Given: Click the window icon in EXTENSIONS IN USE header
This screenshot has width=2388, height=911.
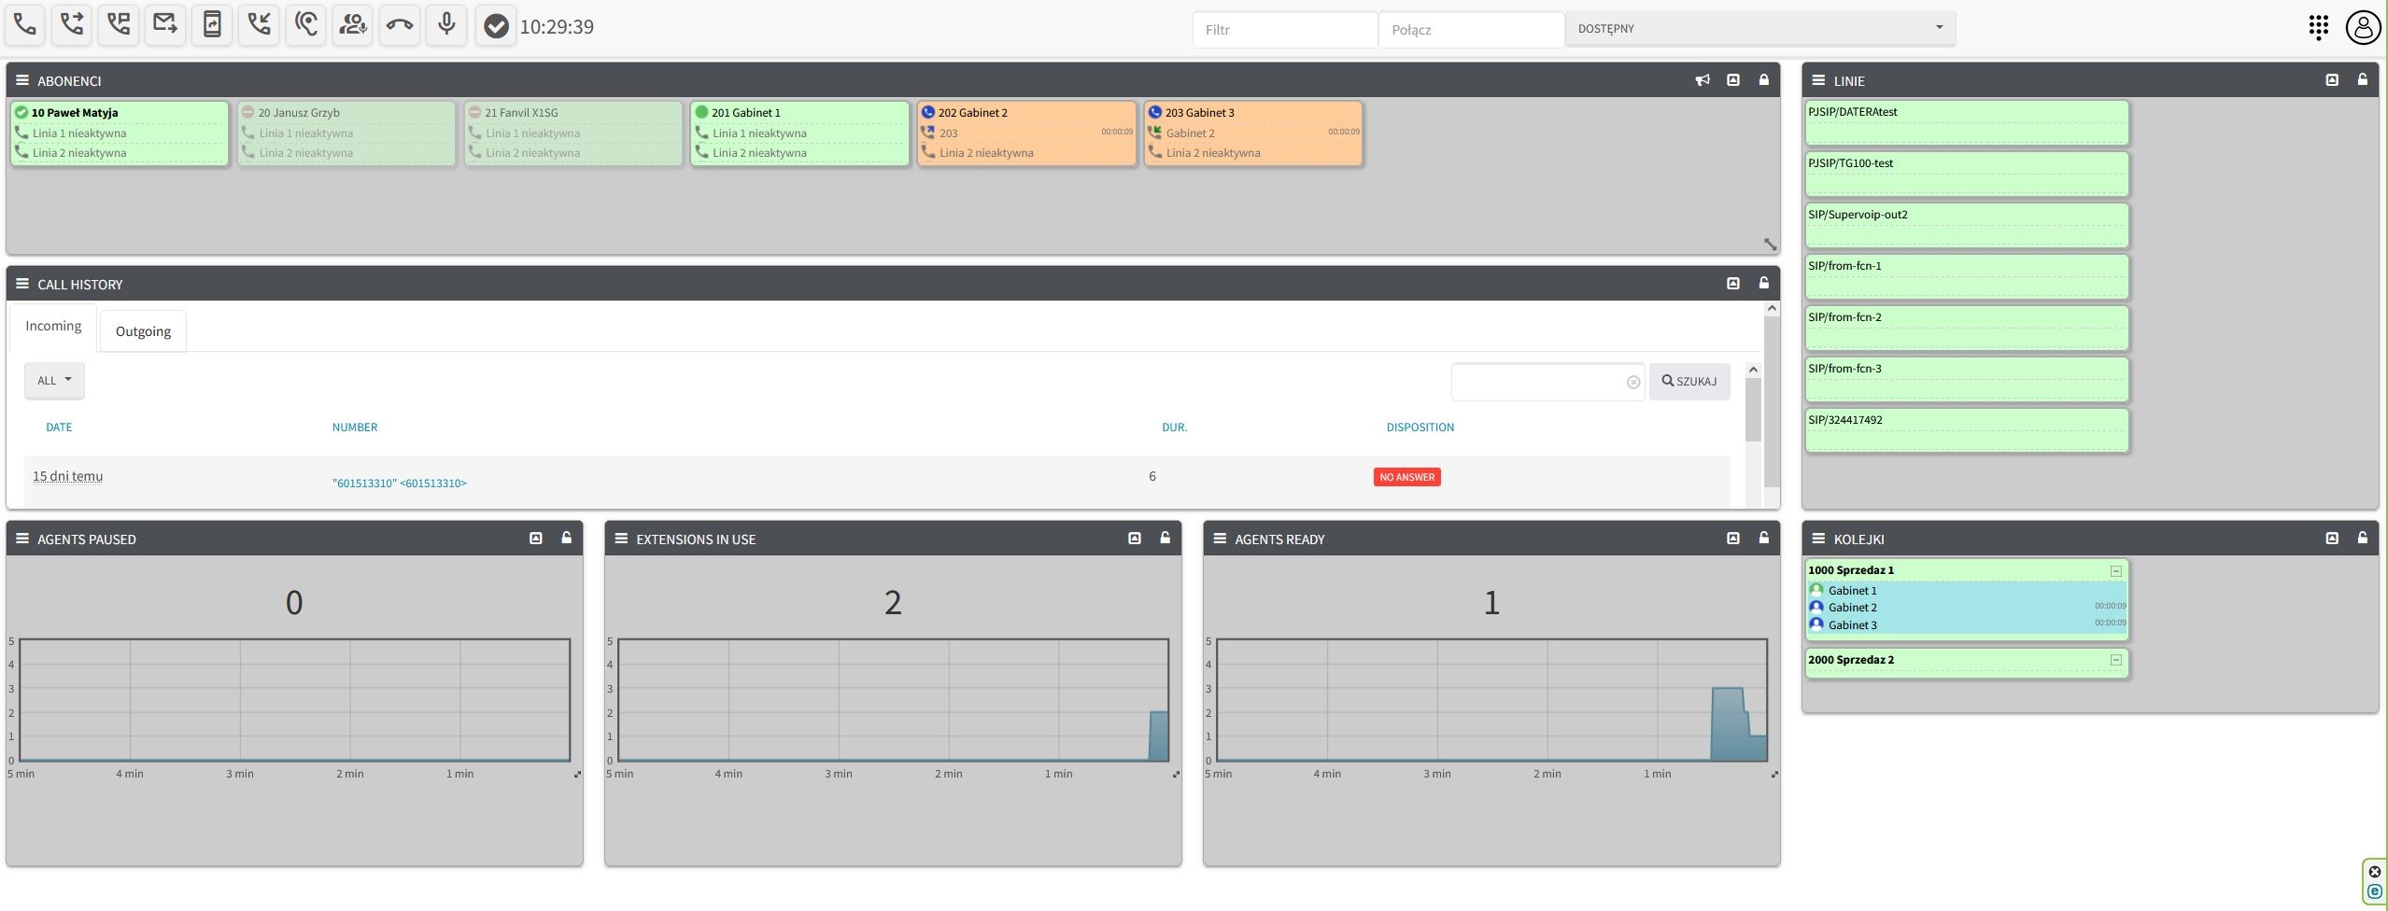Looking at the screenshot, I should (x=1135, y=538).
